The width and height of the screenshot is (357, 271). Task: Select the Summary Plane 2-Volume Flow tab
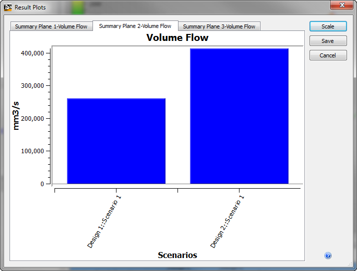(x=135, y=26)
